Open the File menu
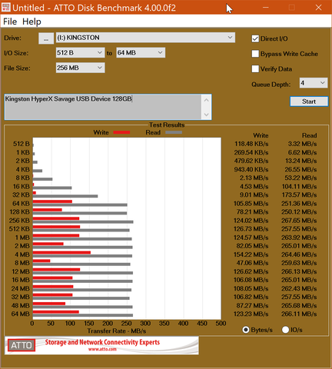 [10, 22]
